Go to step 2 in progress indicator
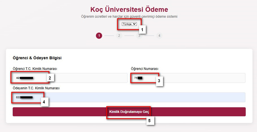257x132 pixels. click(x=119, y=36)
